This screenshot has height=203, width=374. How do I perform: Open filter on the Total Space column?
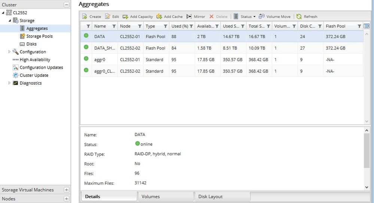click(268, 26)
